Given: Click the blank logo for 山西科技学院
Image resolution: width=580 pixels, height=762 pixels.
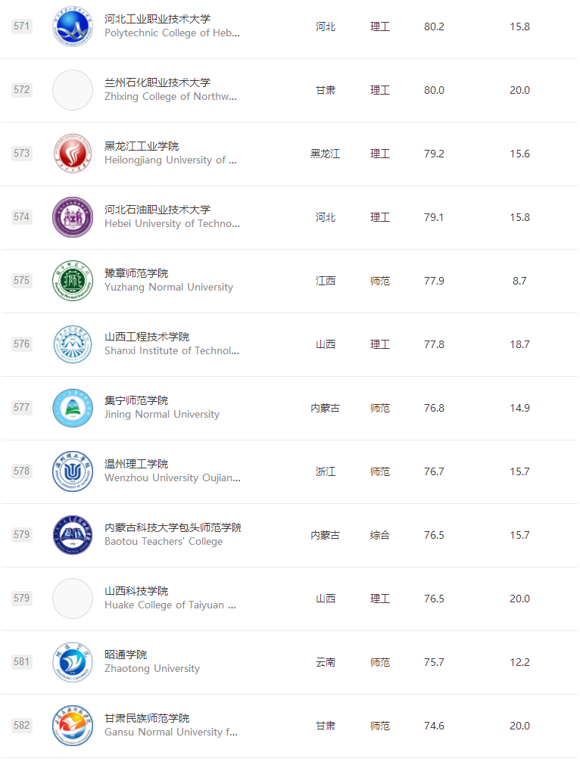Looking at the screenshot, I should [x=73, y=599].
